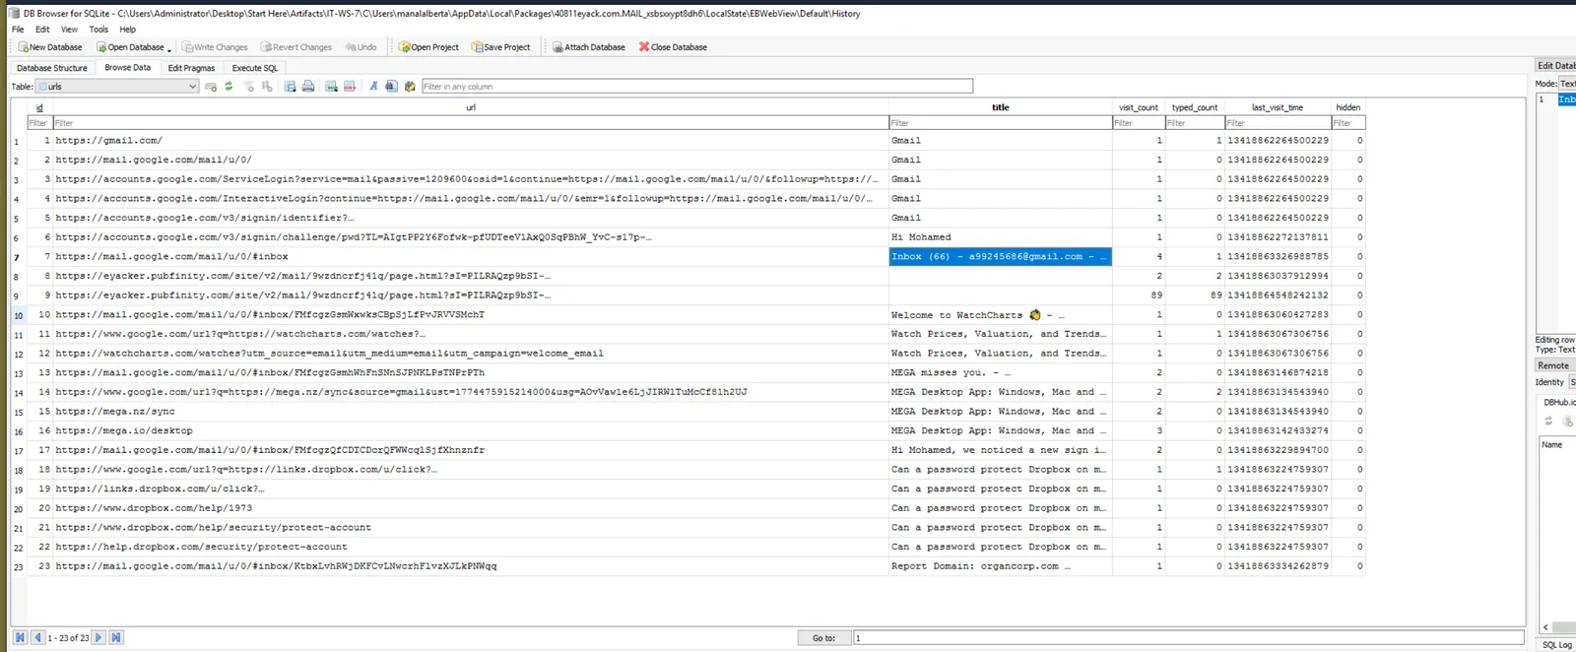Click the Delete record icon with red bar
This screenshot has height=652, width=1576.
coord(350,87)
